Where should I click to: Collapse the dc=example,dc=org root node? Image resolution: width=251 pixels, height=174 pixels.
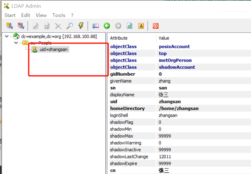(x=7, y=36)
